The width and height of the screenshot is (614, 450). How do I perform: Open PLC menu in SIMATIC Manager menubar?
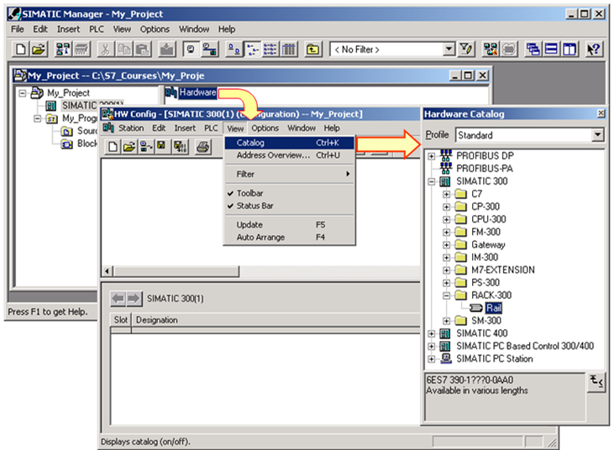point(97,29)
